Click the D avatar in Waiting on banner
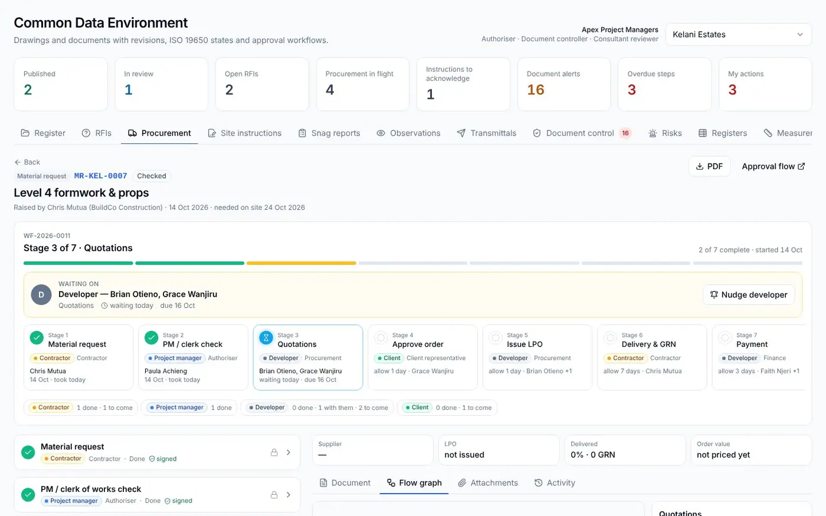826x516 pixels. [x=41, y=294]
